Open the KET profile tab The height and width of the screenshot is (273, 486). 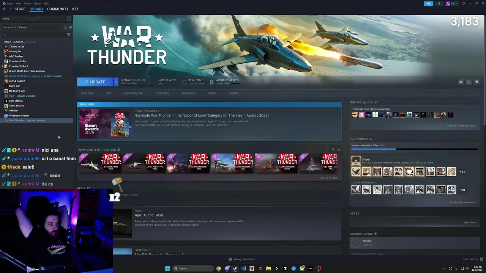76,9
